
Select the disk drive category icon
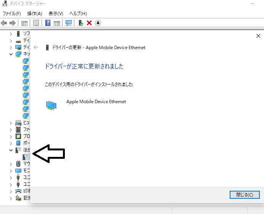pyautogui.click(x=18, y=41)
